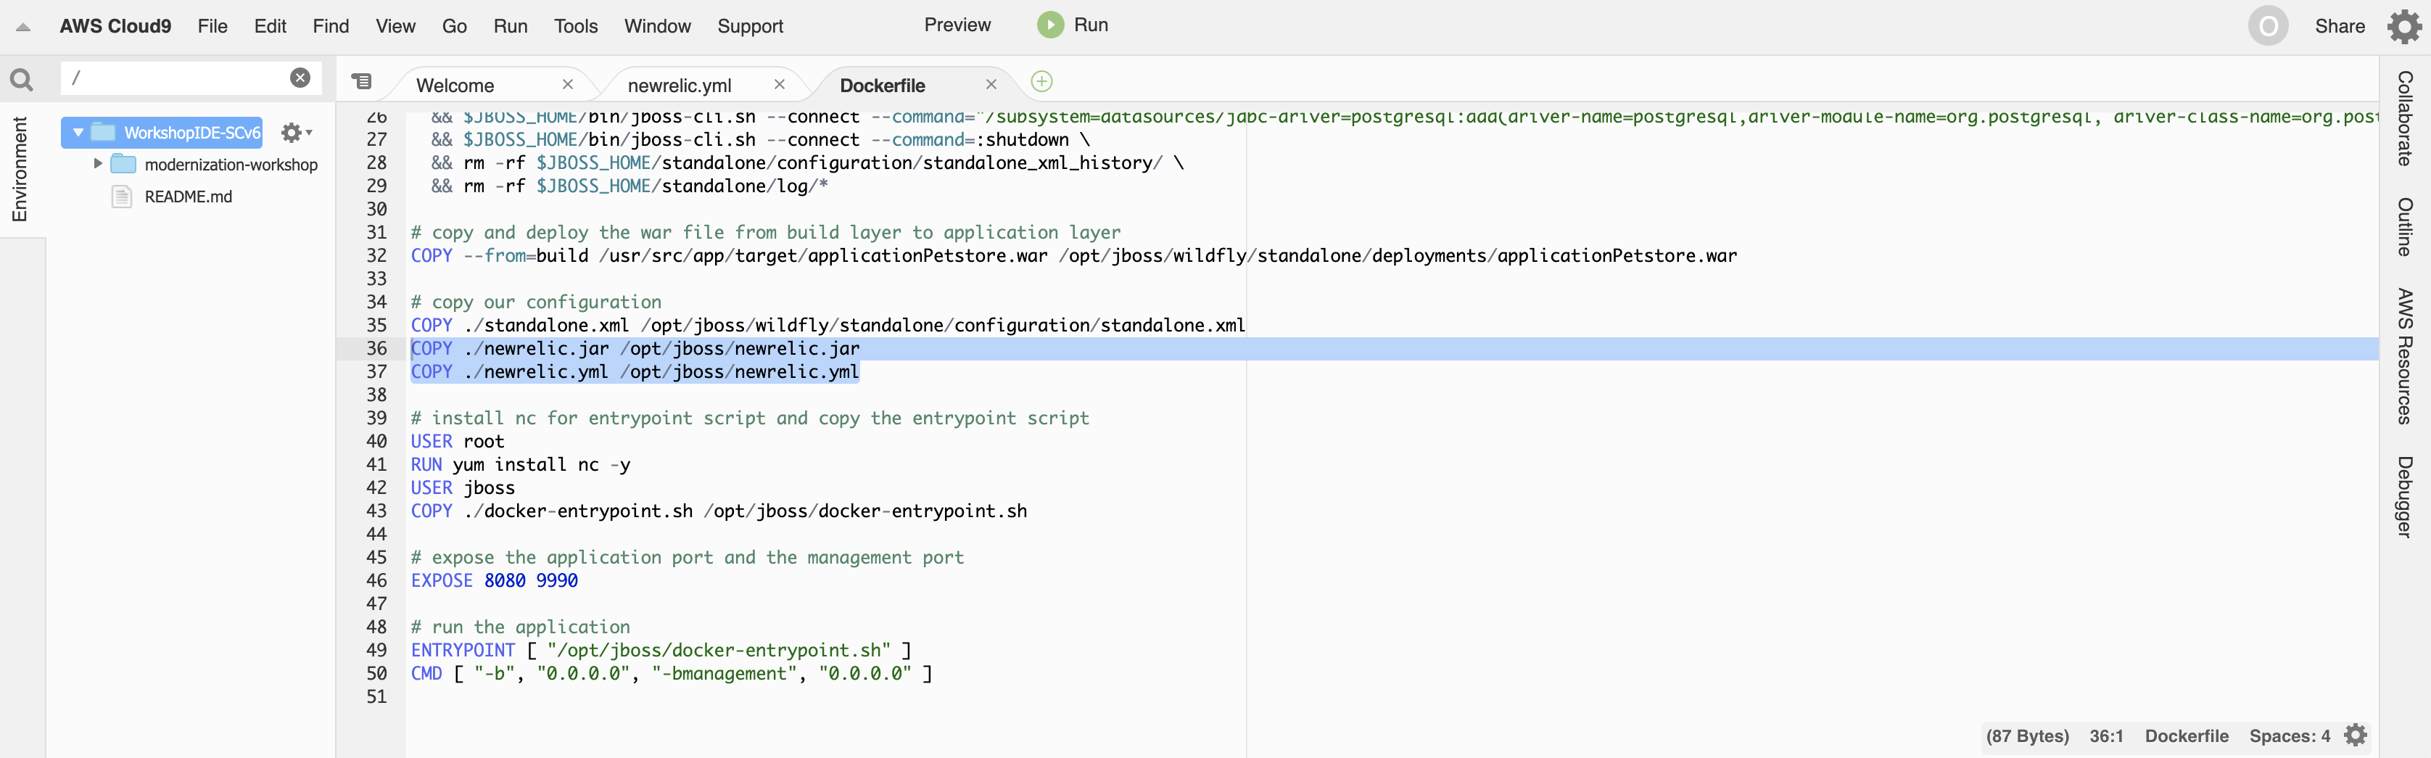The image size is (2431, 758).
Task: Collapse menu bar with the up arrow icon
Action: click(24, 28)
